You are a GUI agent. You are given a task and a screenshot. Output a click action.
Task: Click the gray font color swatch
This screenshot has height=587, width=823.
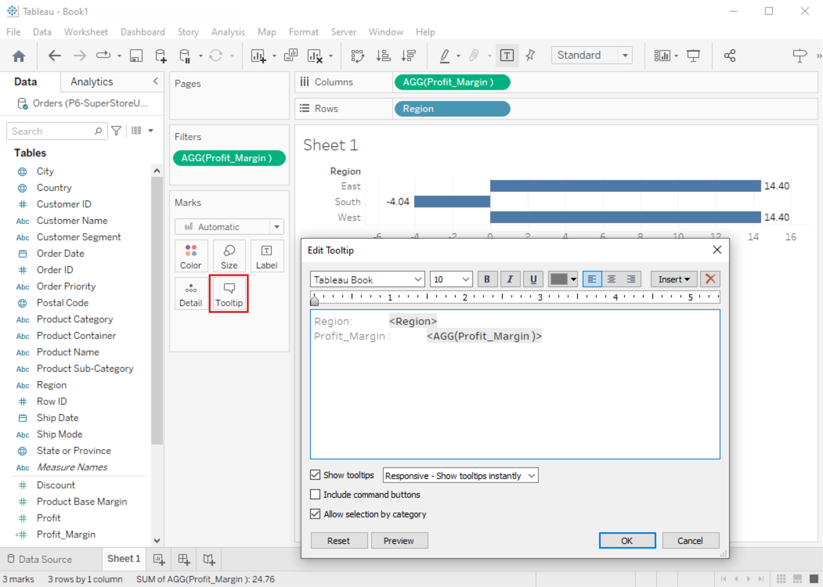pyautogui.click(x=558, y=279)
